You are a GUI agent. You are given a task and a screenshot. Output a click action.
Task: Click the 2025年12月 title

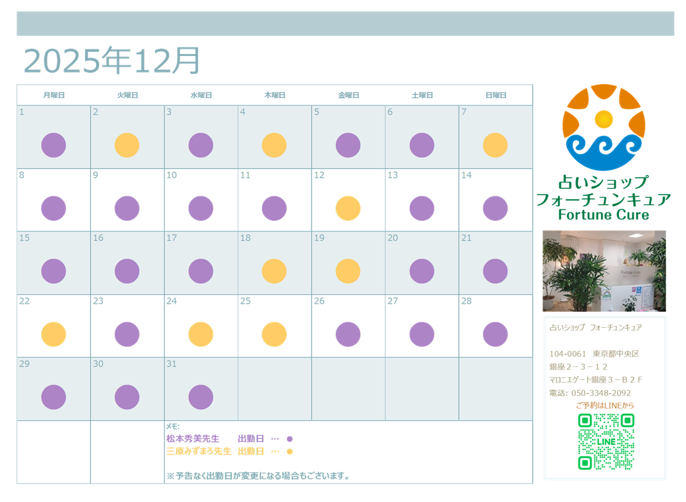coord(112,61)
